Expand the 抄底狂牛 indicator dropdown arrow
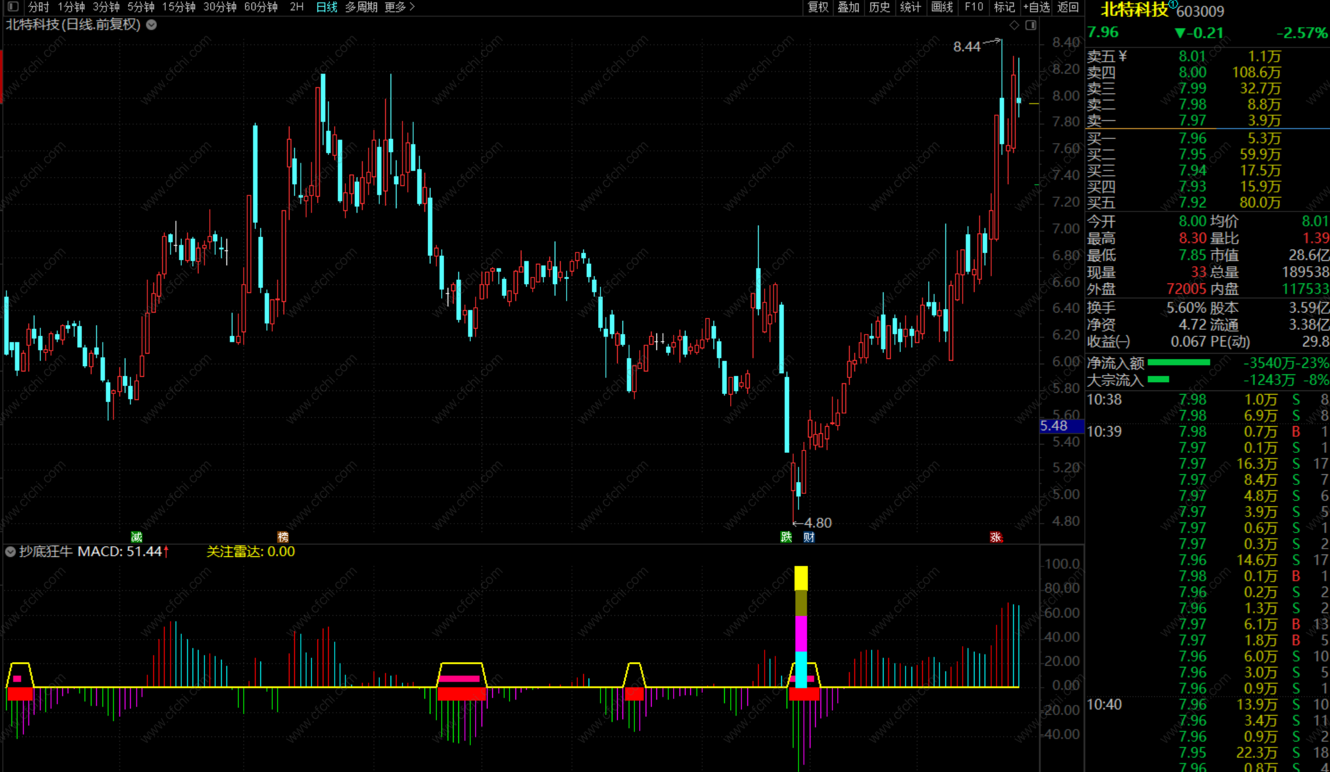The image size is (1330, 772). pos(10,552)
